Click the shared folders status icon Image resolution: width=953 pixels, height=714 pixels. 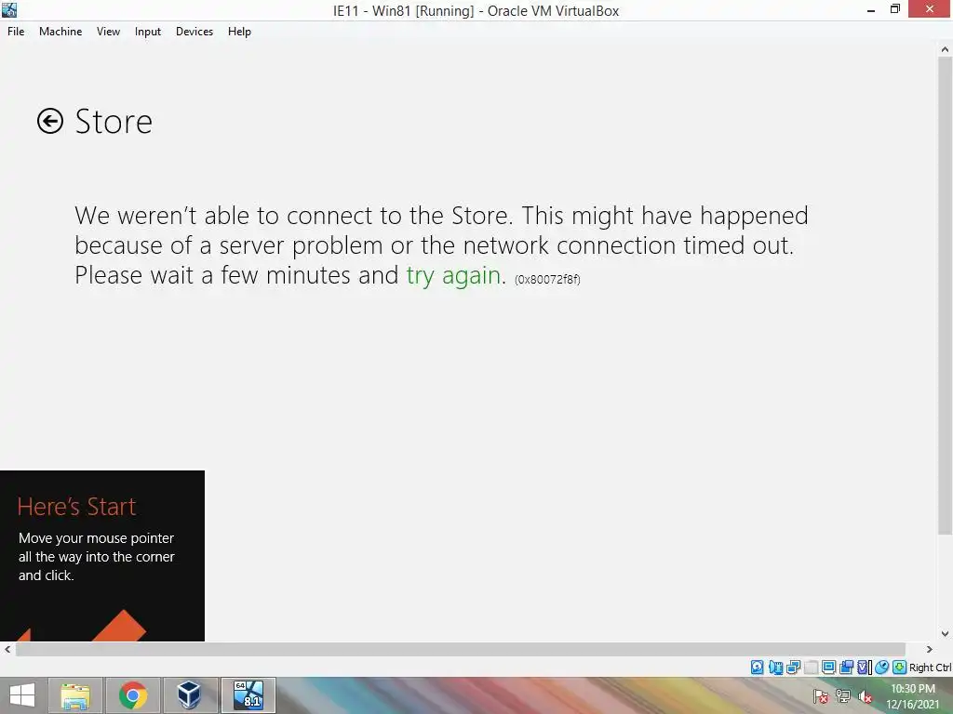pyautogui.click(x=846, y=668)
